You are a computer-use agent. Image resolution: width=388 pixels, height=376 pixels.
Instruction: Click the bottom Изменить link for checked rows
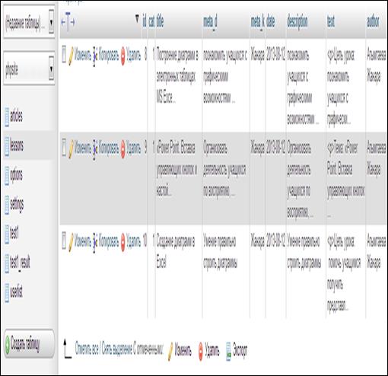183,350
